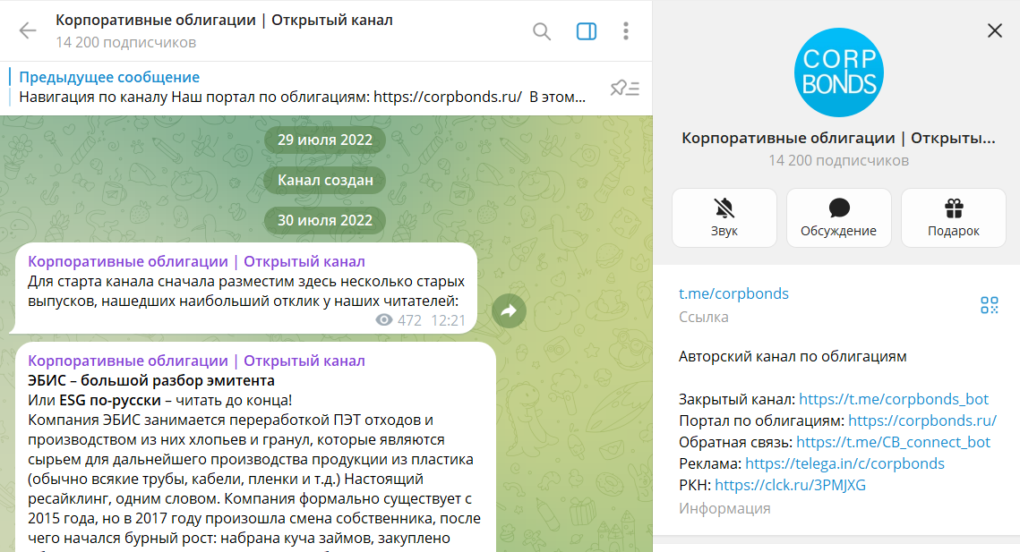The width and height of the screenshot is (1020, 552).
Task: Click sender name of the ЭБИС post
Action: pos(196,361)
